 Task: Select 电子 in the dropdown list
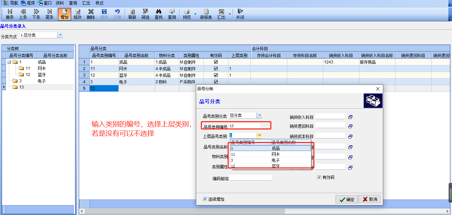[271, 160]
